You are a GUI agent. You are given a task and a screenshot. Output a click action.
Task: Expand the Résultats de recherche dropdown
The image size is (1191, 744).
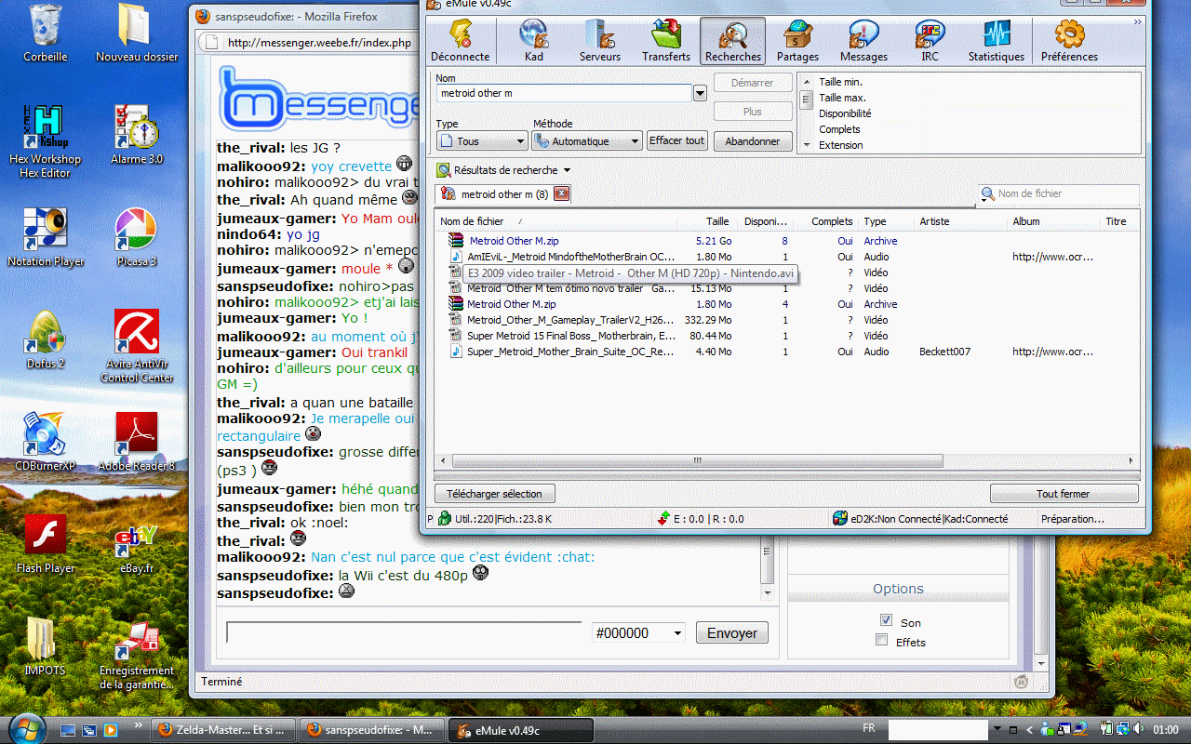tap(567, 170)
